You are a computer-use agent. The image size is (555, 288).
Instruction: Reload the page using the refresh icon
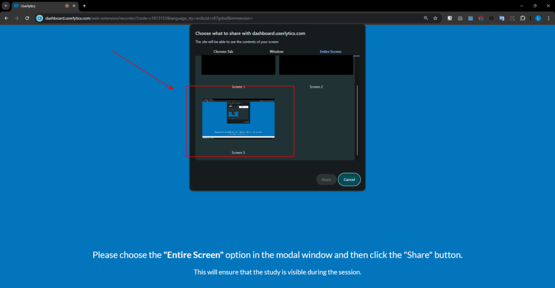[27, 18]
